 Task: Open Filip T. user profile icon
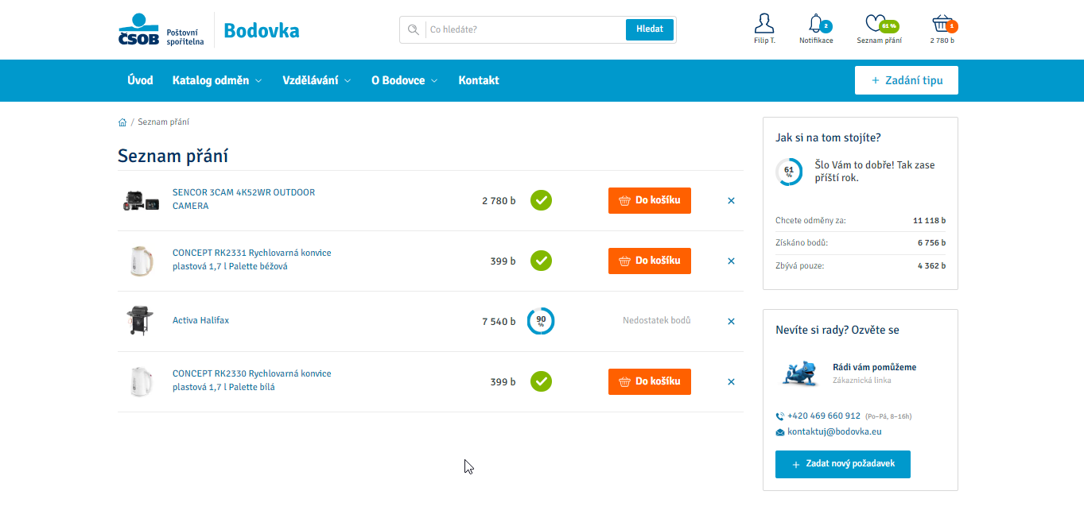point(763,23)
